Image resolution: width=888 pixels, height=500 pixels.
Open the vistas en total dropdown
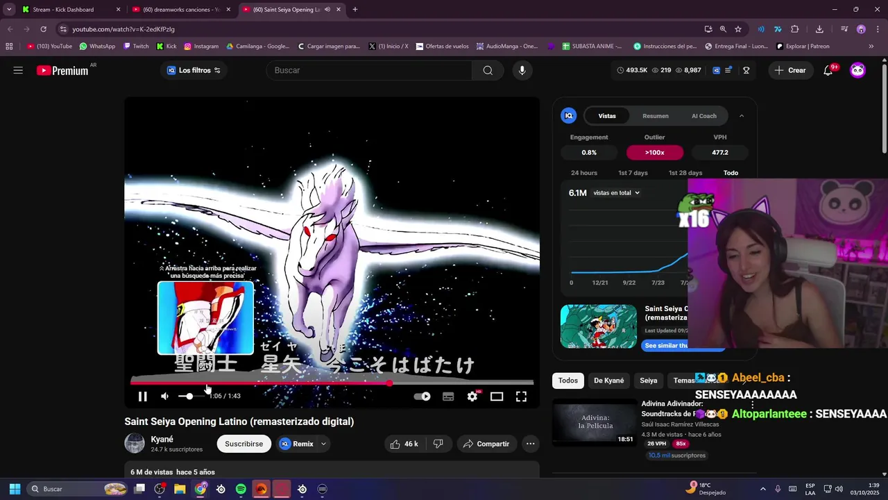(616, 193)
